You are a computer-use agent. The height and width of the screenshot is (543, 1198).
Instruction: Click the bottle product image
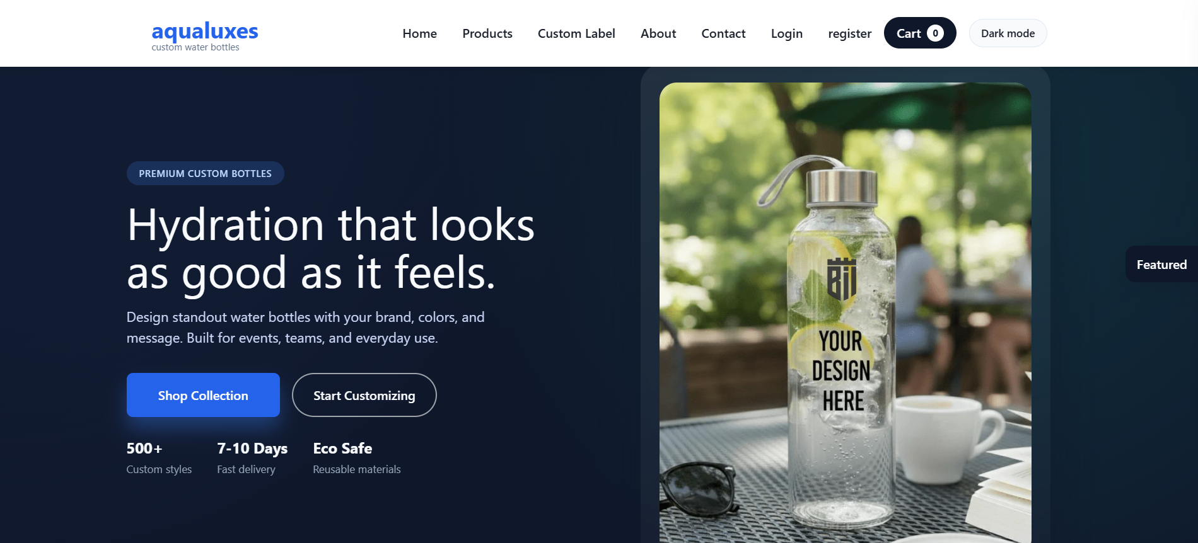point(845,312)
